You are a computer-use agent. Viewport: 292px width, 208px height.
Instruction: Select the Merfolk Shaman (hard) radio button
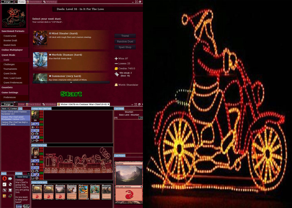coord(50,55)
